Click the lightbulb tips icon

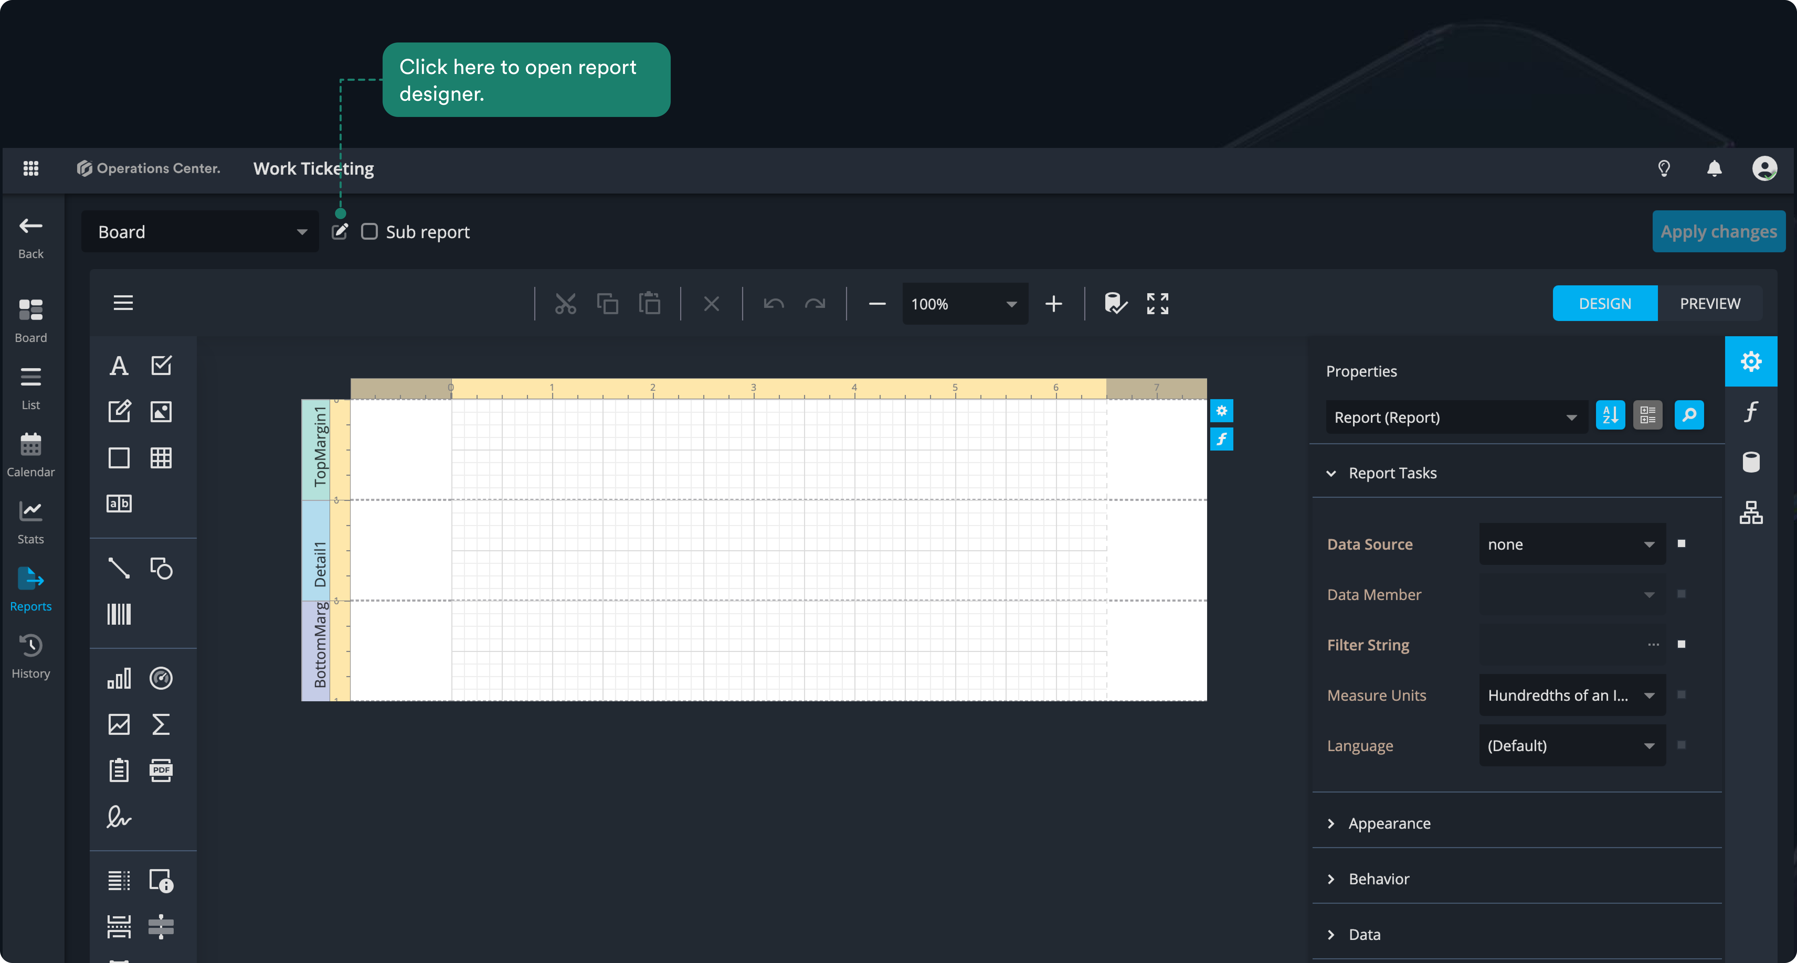pos(1664,168)
